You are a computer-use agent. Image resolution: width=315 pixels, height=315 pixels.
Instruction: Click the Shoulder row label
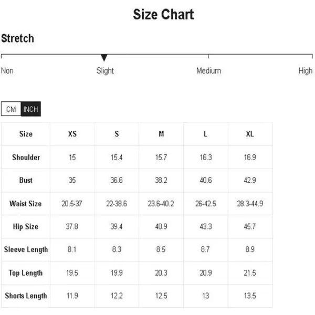coord(26,157)
